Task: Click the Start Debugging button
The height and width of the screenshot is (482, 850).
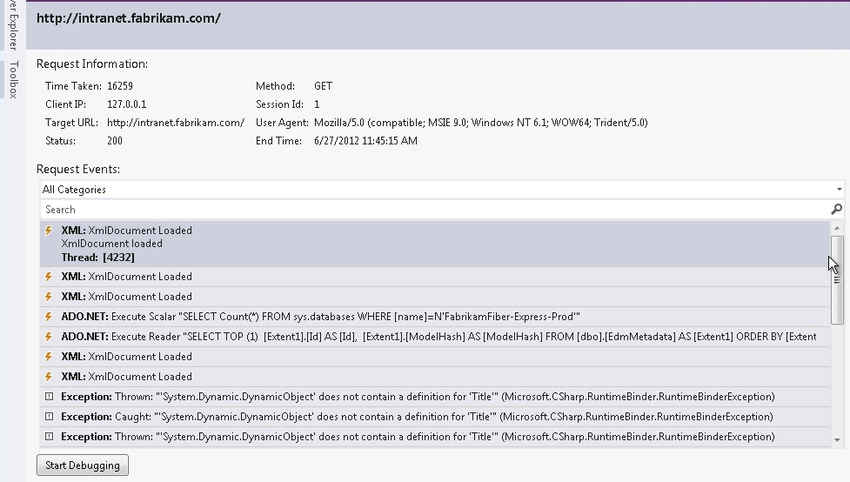Action: point(83,465)
